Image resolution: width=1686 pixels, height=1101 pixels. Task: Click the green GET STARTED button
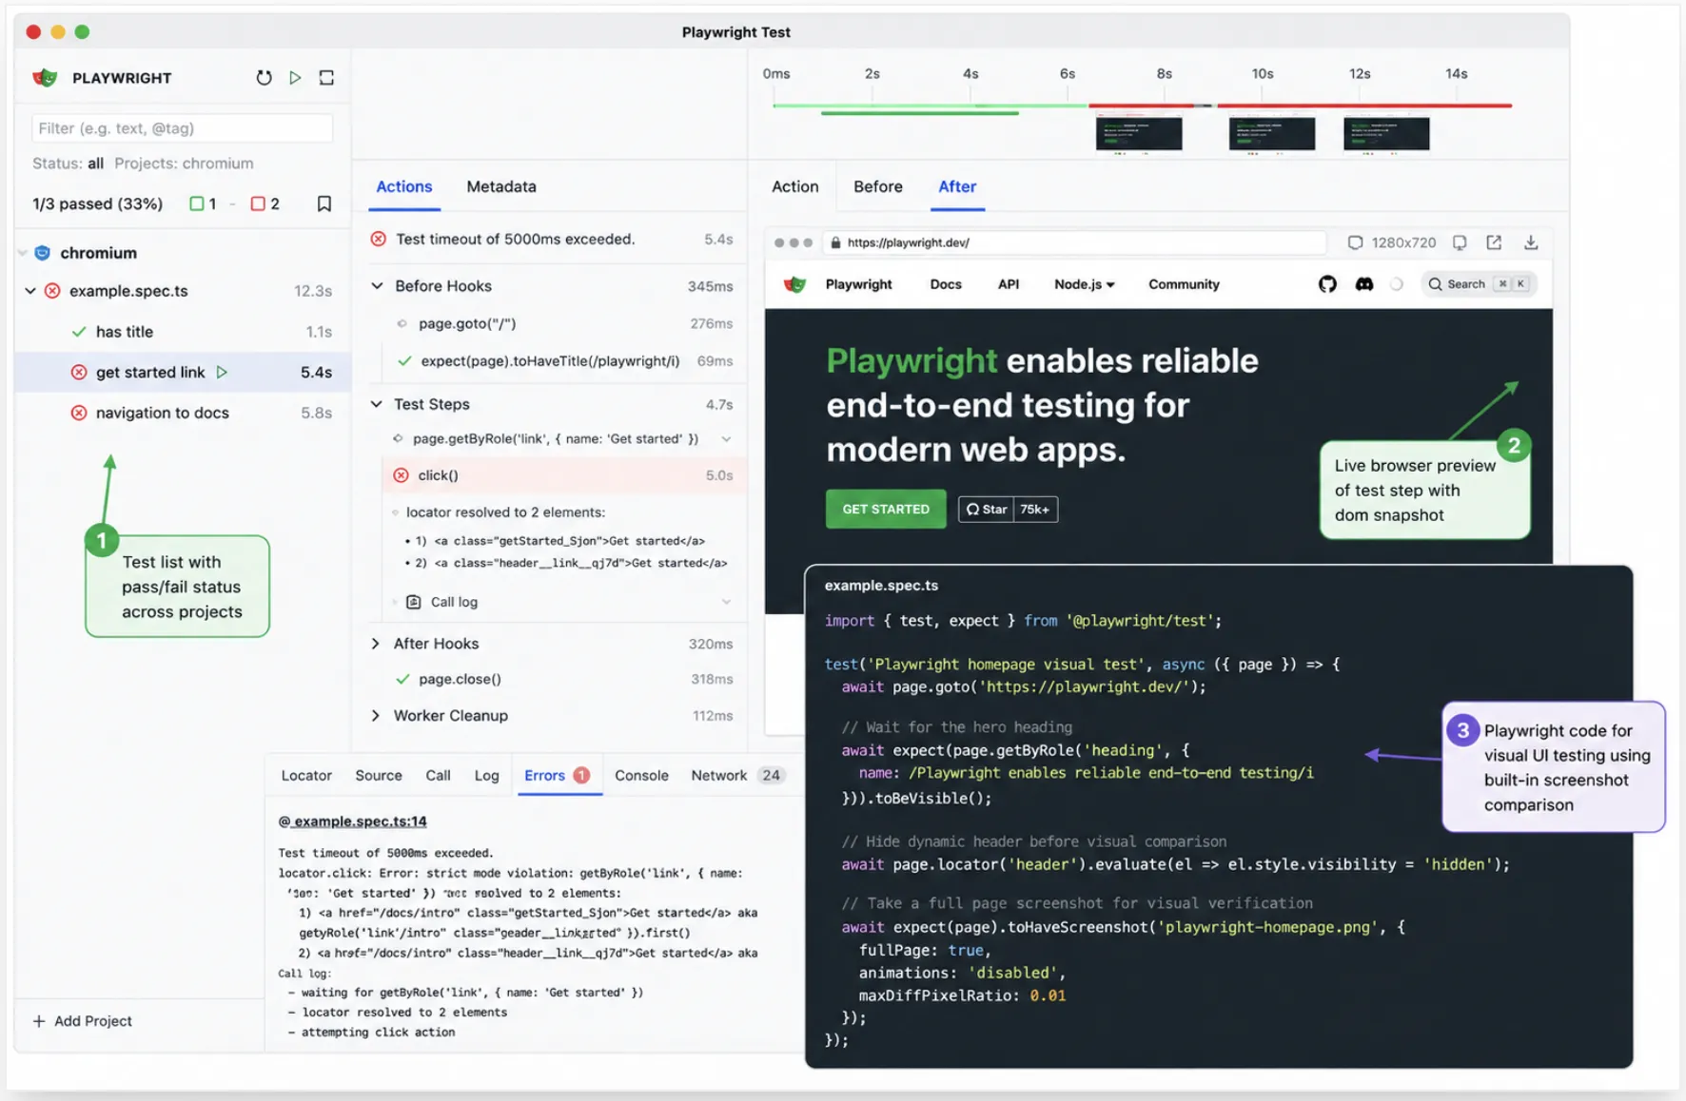[886, 510]
